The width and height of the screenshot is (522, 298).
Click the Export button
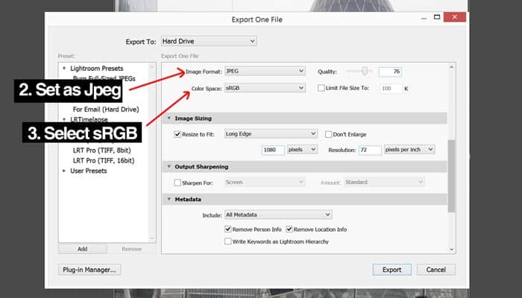391,270
